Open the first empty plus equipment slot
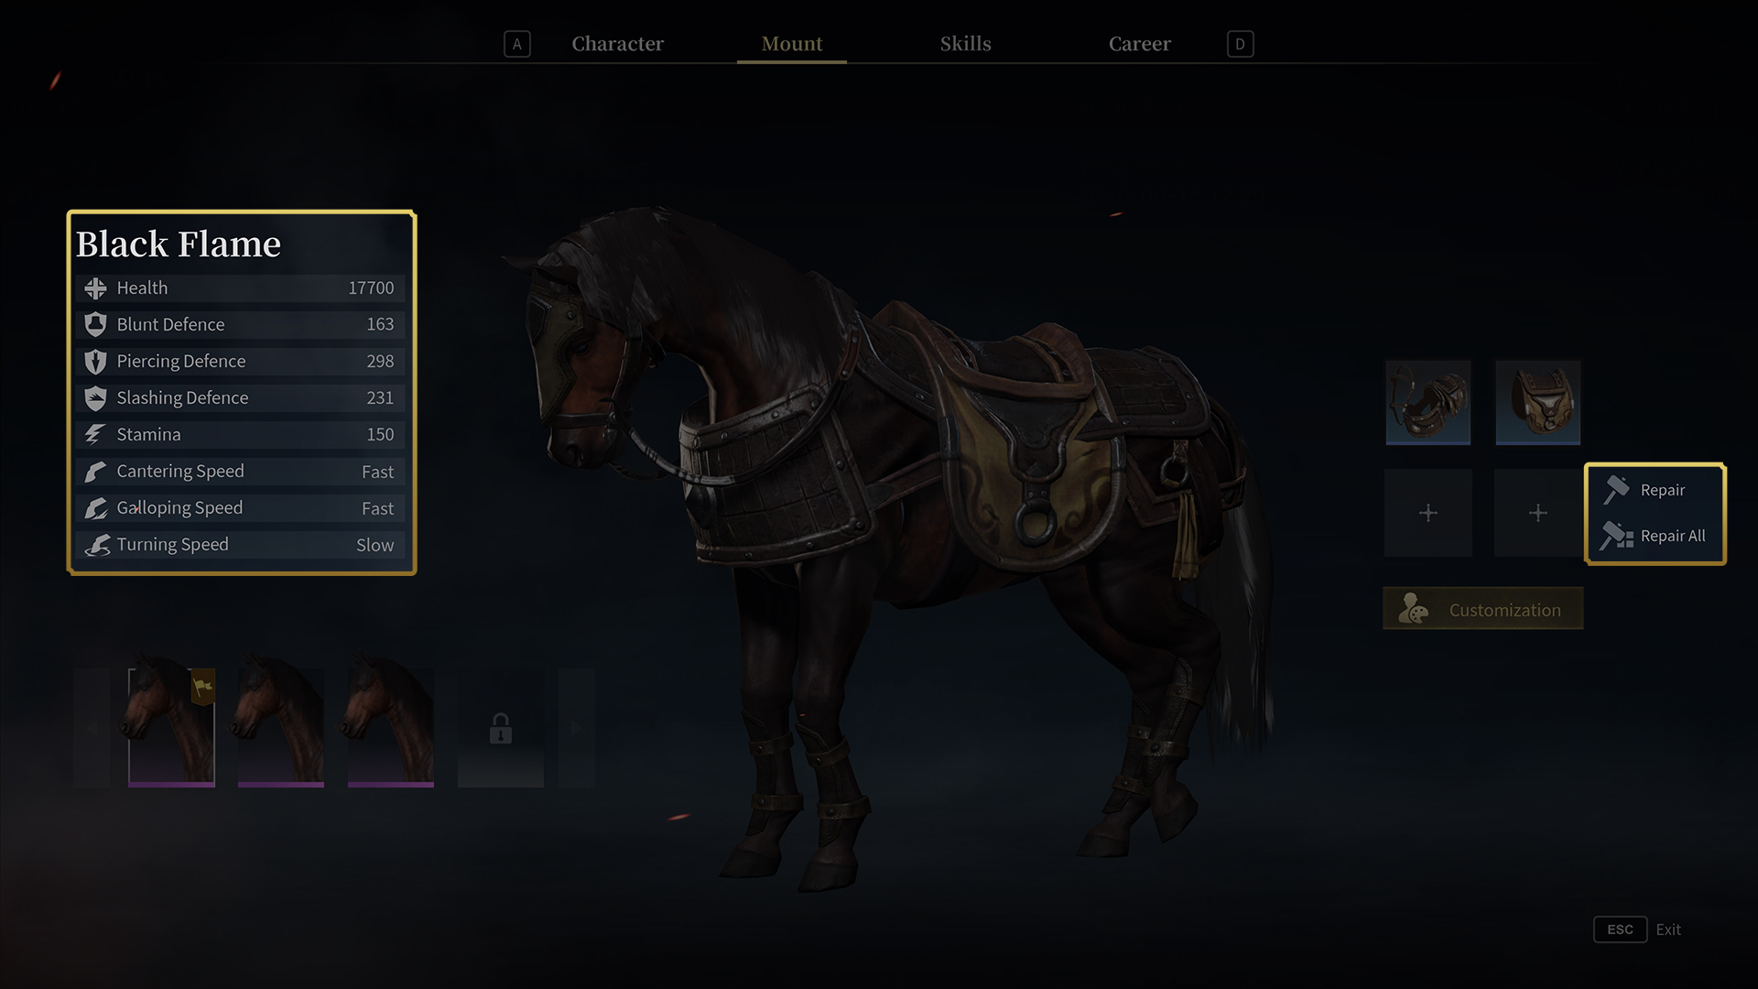The image size is (1758, 989). point(1427,513)
